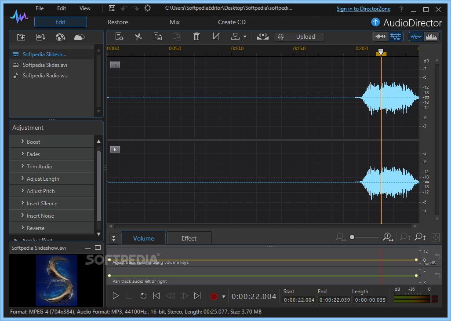The image size is (451, 321).
Task: Click the Upload button
Action: pyautogui.click(x=299, y=36)
